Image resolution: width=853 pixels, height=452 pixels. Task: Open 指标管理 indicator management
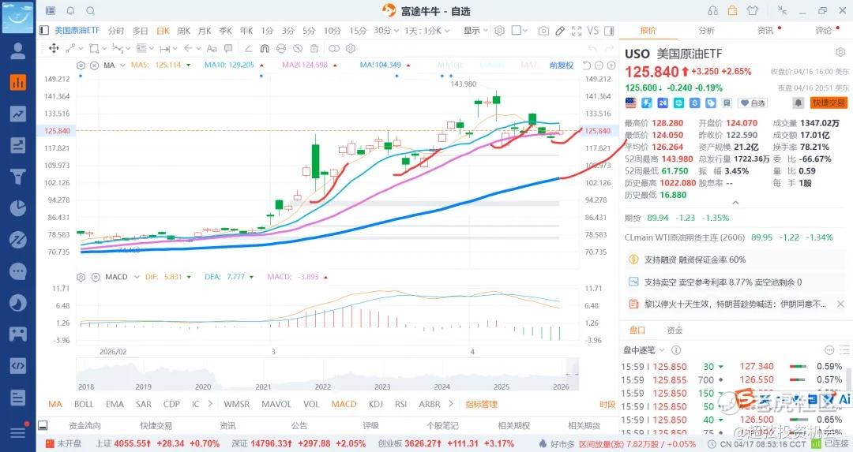tap(482, 404)
